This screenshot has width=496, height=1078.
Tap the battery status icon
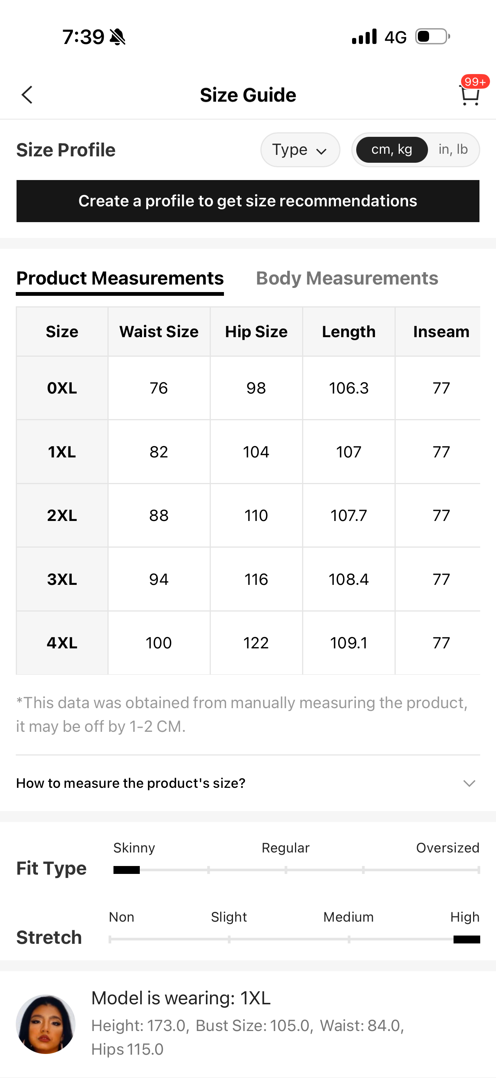(432, 36)
